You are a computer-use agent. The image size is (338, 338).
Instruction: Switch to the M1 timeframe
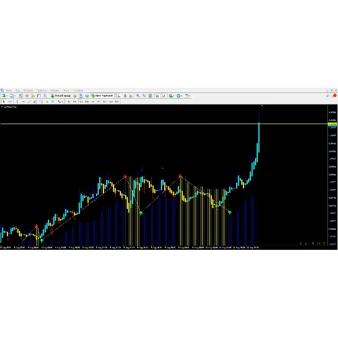pyautogui.click(x=69, y=101)
